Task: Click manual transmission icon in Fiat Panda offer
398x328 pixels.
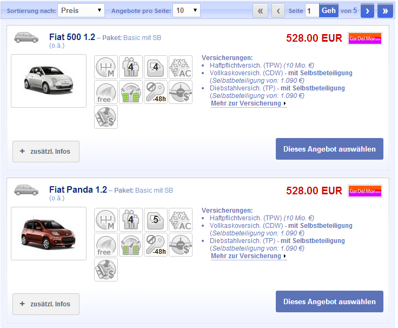Action: [x=106, y=220]
